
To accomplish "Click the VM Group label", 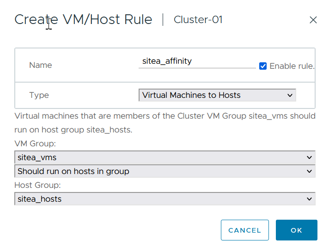I will 35,144.
